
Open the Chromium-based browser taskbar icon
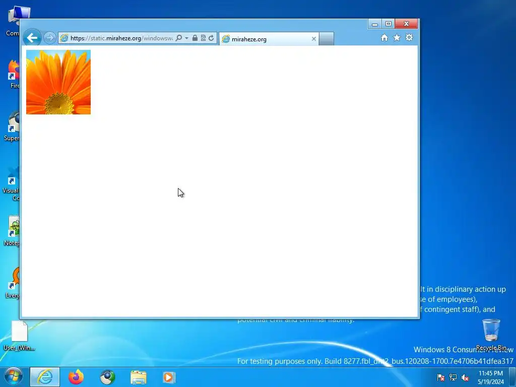point(107,377)
